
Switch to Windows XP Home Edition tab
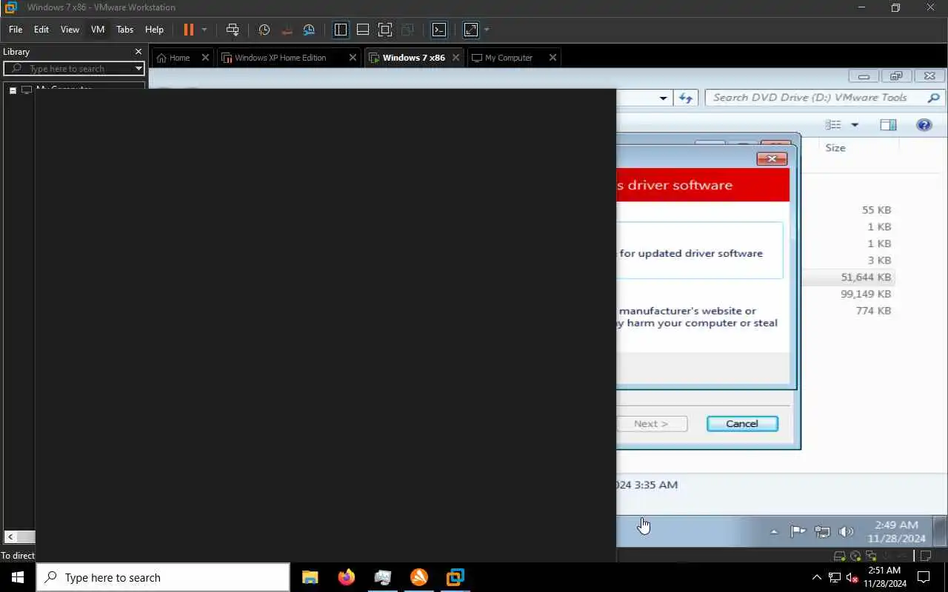coord(280,58)
